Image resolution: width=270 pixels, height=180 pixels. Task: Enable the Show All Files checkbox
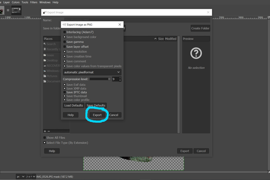45,138
